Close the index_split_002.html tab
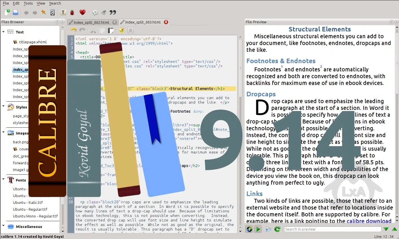This screenshot has width=399, height=239. (115, 22)
